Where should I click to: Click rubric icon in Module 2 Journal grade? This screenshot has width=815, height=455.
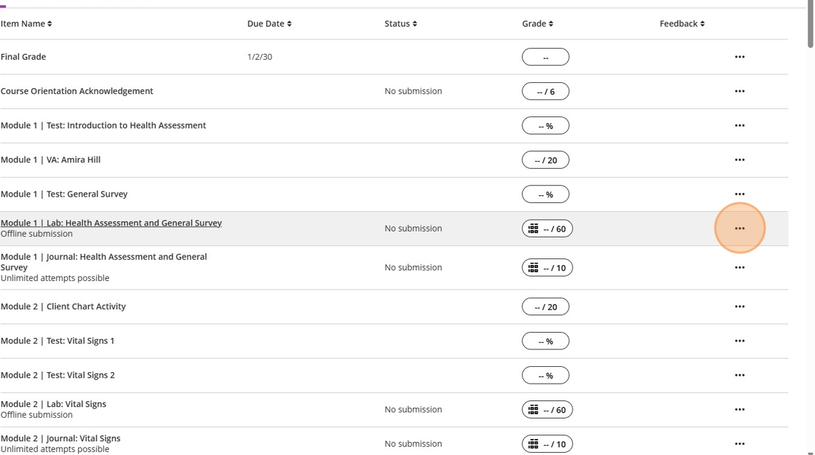coord(533,443)
